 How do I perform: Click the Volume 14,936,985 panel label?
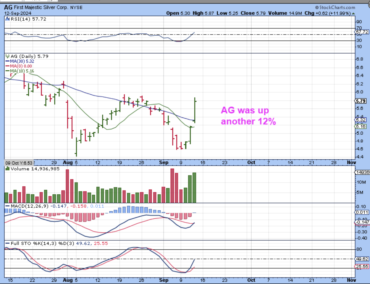tap(35, 169)
